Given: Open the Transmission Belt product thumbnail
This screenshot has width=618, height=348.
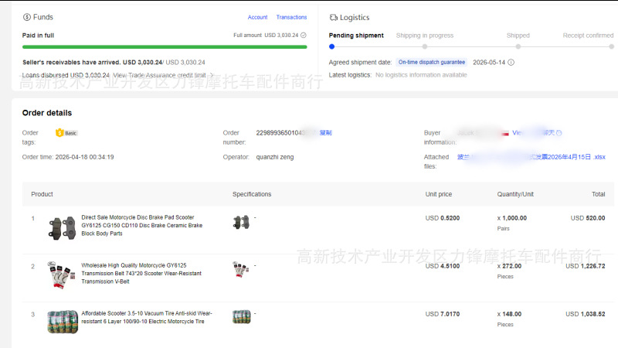Looking at the screenshot, I should (62, 275).
